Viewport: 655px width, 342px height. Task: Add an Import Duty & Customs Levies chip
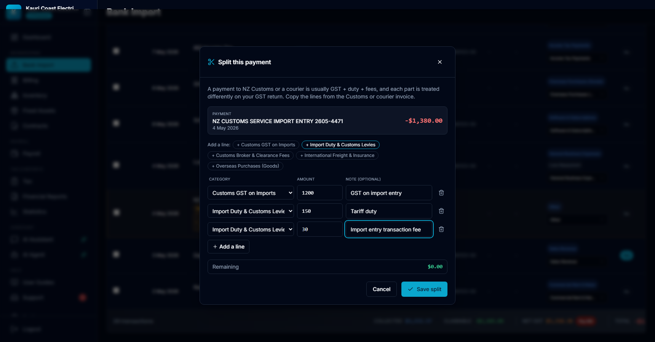pos(340,145)
